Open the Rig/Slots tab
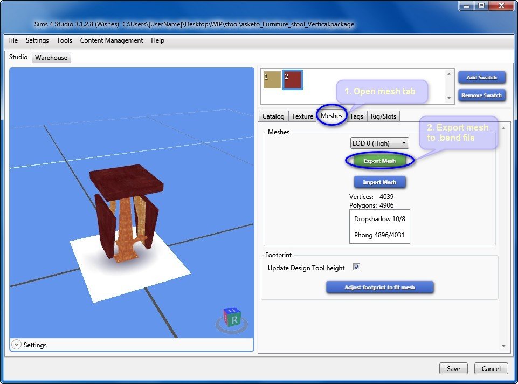The height and width of the screenshot is (384, 518). tap(383, 116)
